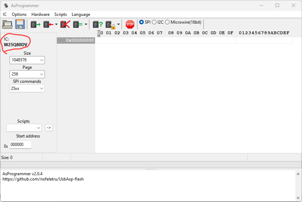This screenshot has width=302, height=202.
Task: Expand the padlock protection dropdown arrow
Action: [x=118, y=24]
